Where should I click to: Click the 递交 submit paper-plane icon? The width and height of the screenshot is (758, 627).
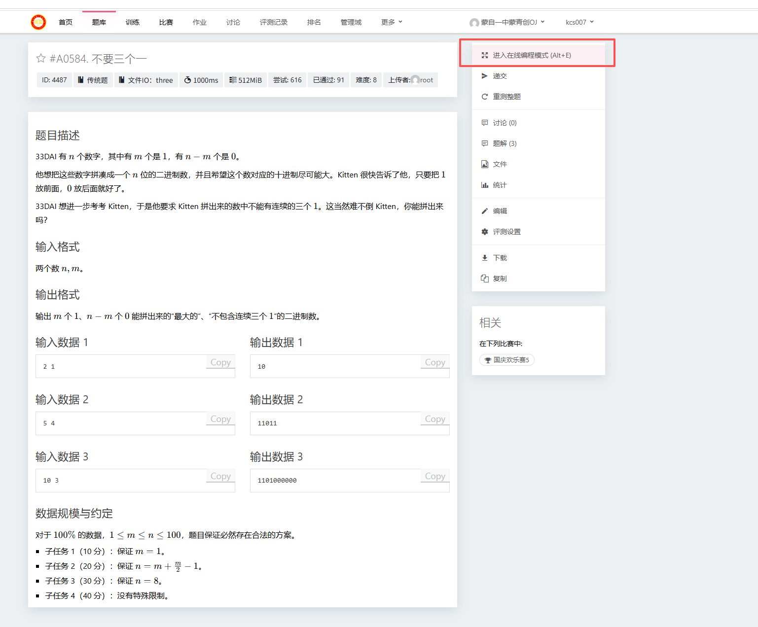coord(485,76)
